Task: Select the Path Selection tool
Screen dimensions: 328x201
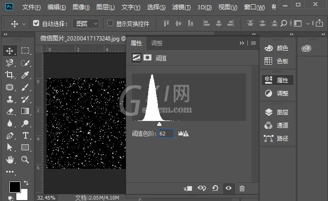Action: tap(10, 147)
